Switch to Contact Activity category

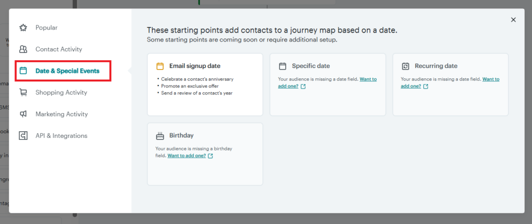(x=59, y=49)
